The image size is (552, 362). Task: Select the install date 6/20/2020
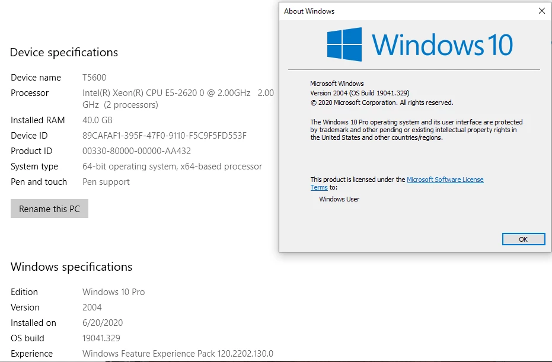click(103, 323)
